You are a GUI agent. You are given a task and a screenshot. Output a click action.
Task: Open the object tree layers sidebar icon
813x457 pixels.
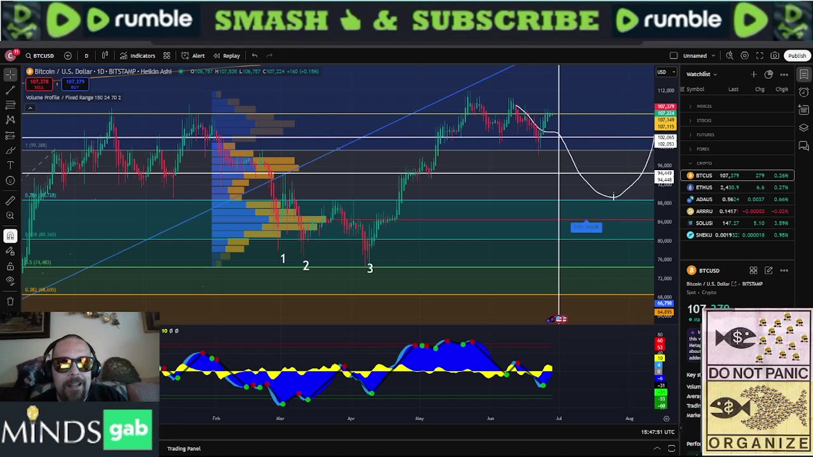pos(803,128)
